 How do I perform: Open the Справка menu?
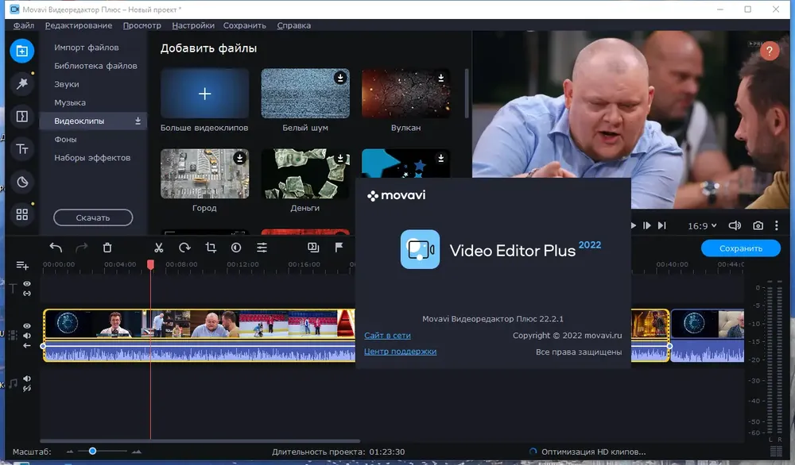coord(293,25)
